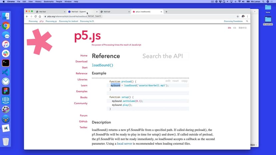Click the Download link in sidebar
This screenshot has height=155, width=276.
click(x=81, y=62)
